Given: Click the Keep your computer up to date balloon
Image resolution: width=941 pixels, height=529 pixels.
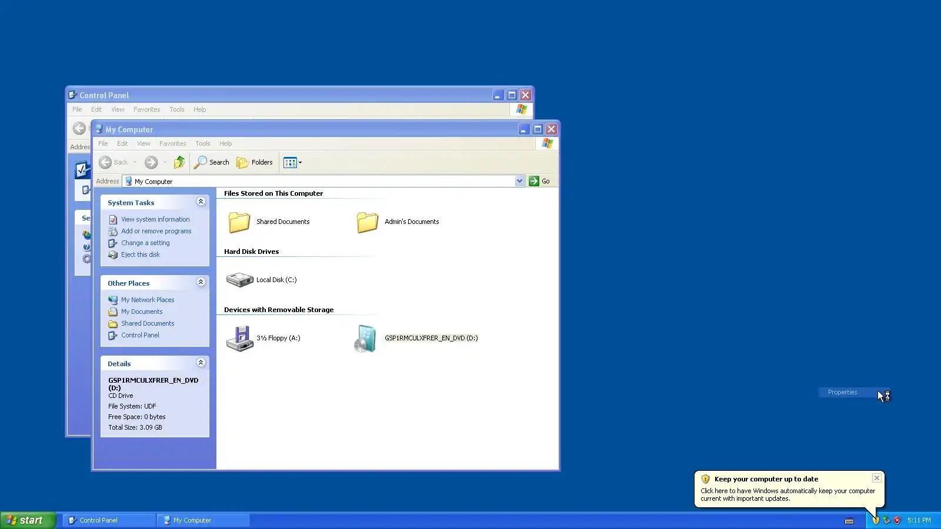Looking at the screenshot, I should point(789,488).
